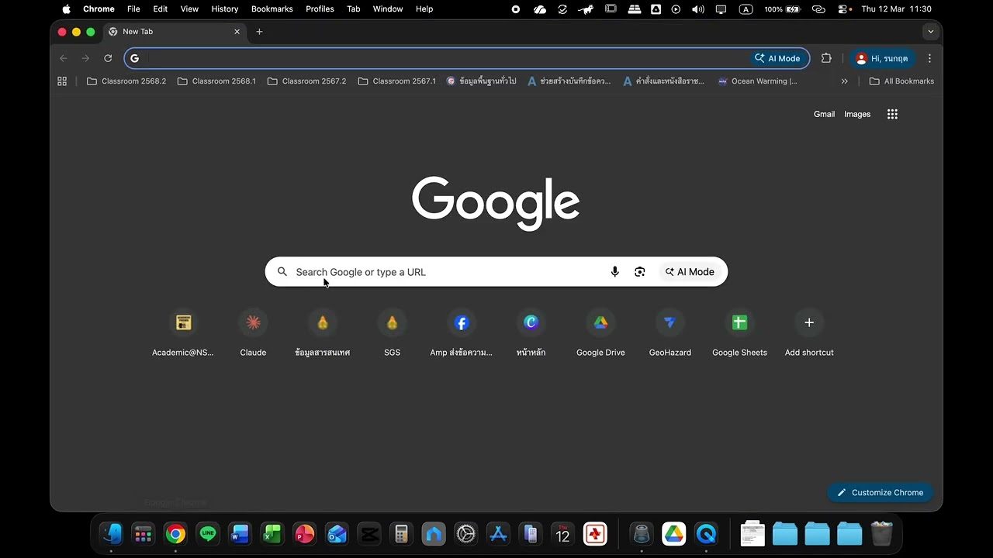The image size is (993, 558).
Task: Open the Google Sheets shortcut
Action: pyautogui.click(x=739, y=334)
